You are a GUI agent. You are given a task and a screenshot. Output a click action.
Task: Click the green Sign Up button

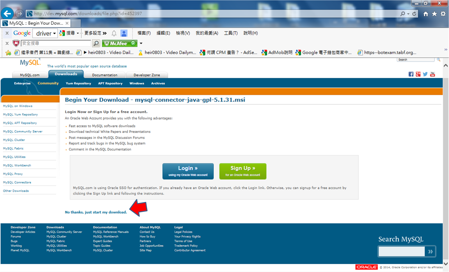[243, 171]
